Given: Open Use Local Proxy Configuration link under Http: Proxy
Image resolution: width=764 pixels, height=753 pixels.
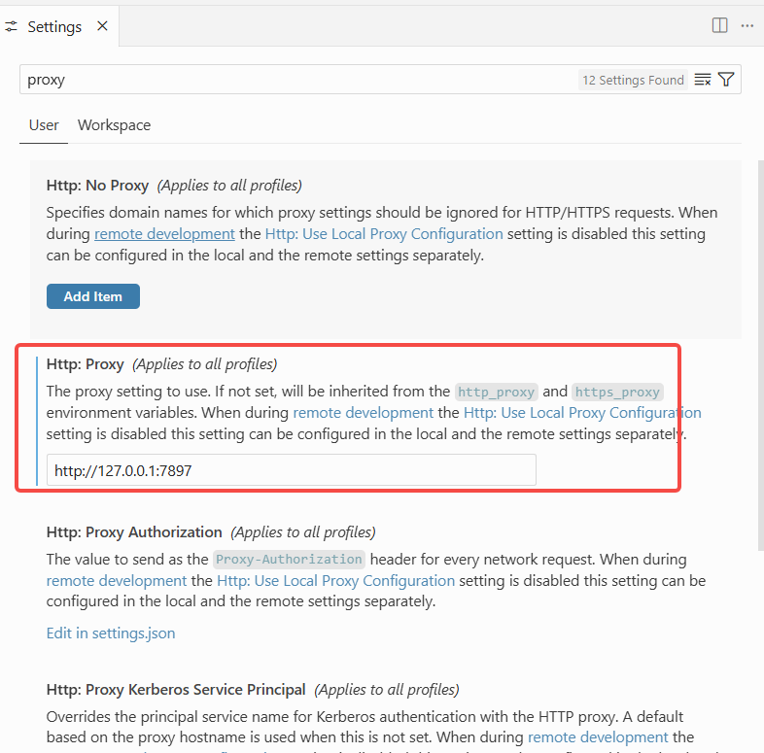Looking at the screenshot, I should (x=582, y=413).
